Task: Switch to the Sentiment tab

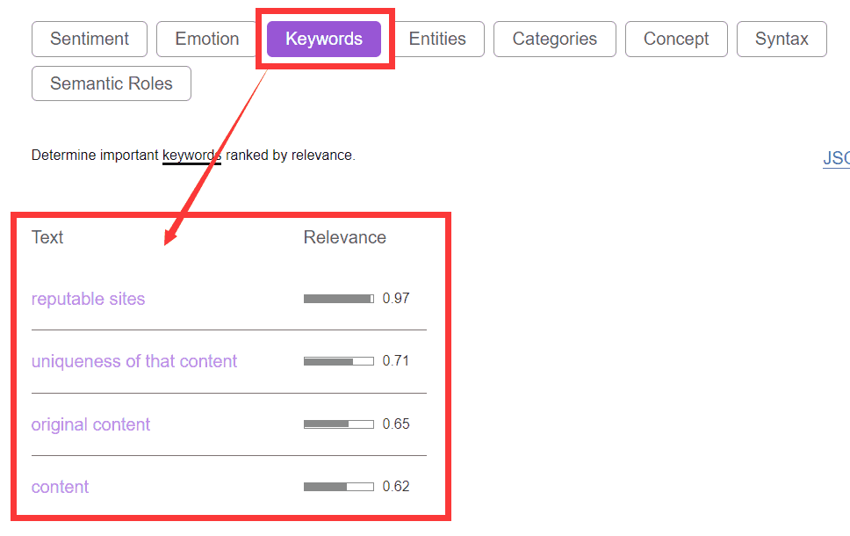Action: 90,40
